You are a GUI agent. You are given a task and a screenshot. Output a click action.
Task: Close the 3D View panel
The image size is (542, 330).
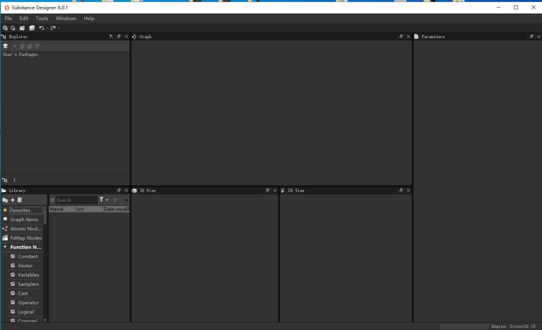[275, 191]
